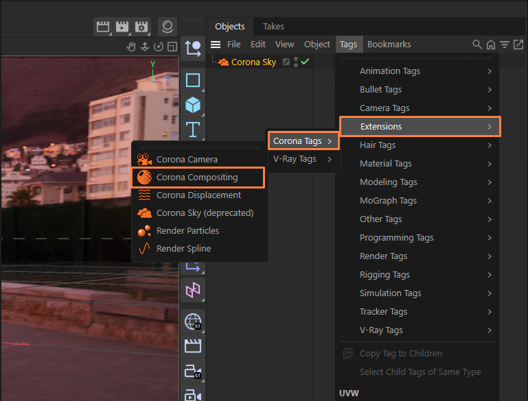Click the Corona Displacement waves icon
The image size is (528, 401).
[x=144, y=195]
